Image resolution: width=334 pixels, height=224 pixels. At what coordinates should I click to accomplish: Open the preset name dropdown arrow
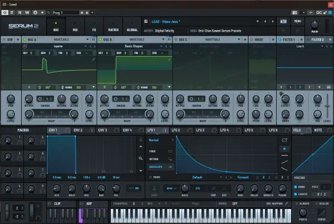pos(258,22)
